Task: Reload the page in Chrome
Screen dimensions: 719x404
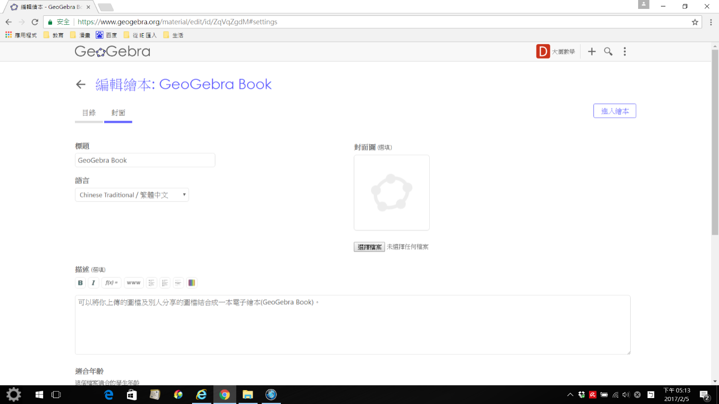Action: tap(35, 22)
